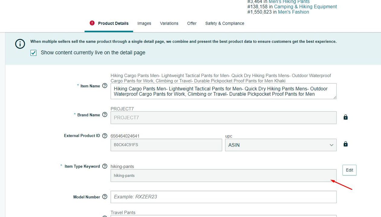This screenshot has height=217, width=381.
Task: Click the Product Details error alert icon
Action: pos(92,23)
